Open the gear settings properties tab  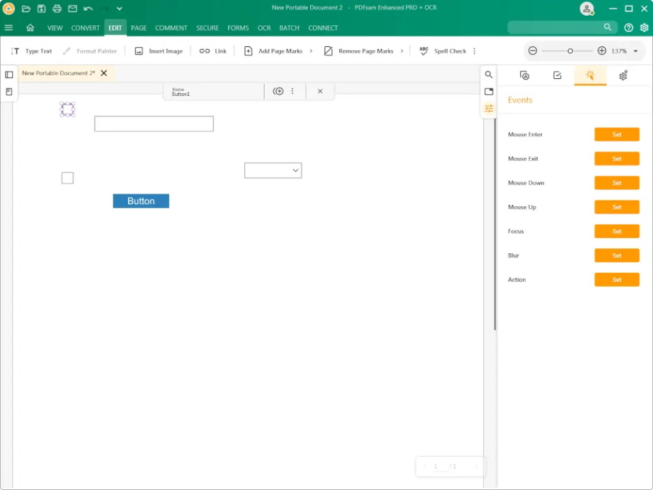coord(623,76)
